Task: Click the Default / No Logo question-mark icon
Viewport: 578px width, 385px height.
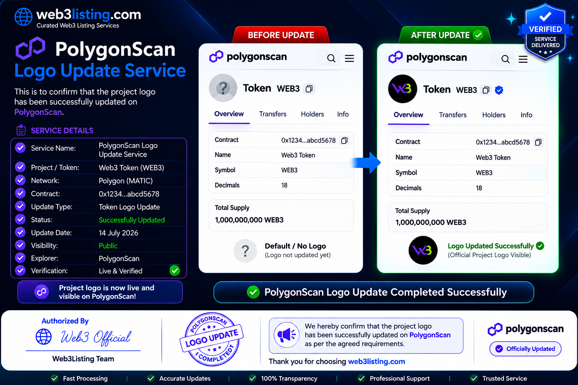Action: (245, 251)
